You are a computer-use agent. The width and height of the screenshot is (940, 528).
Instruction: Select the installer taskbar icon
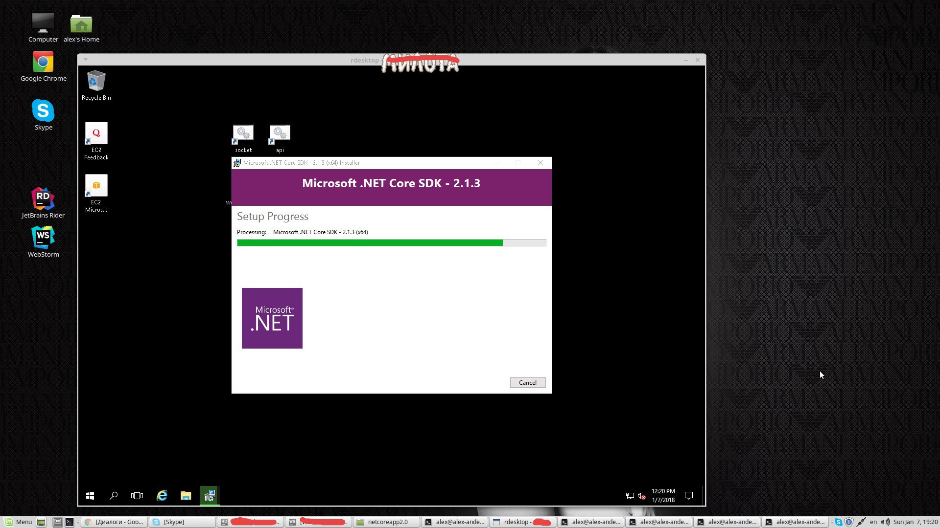click(x=210, y=496)
